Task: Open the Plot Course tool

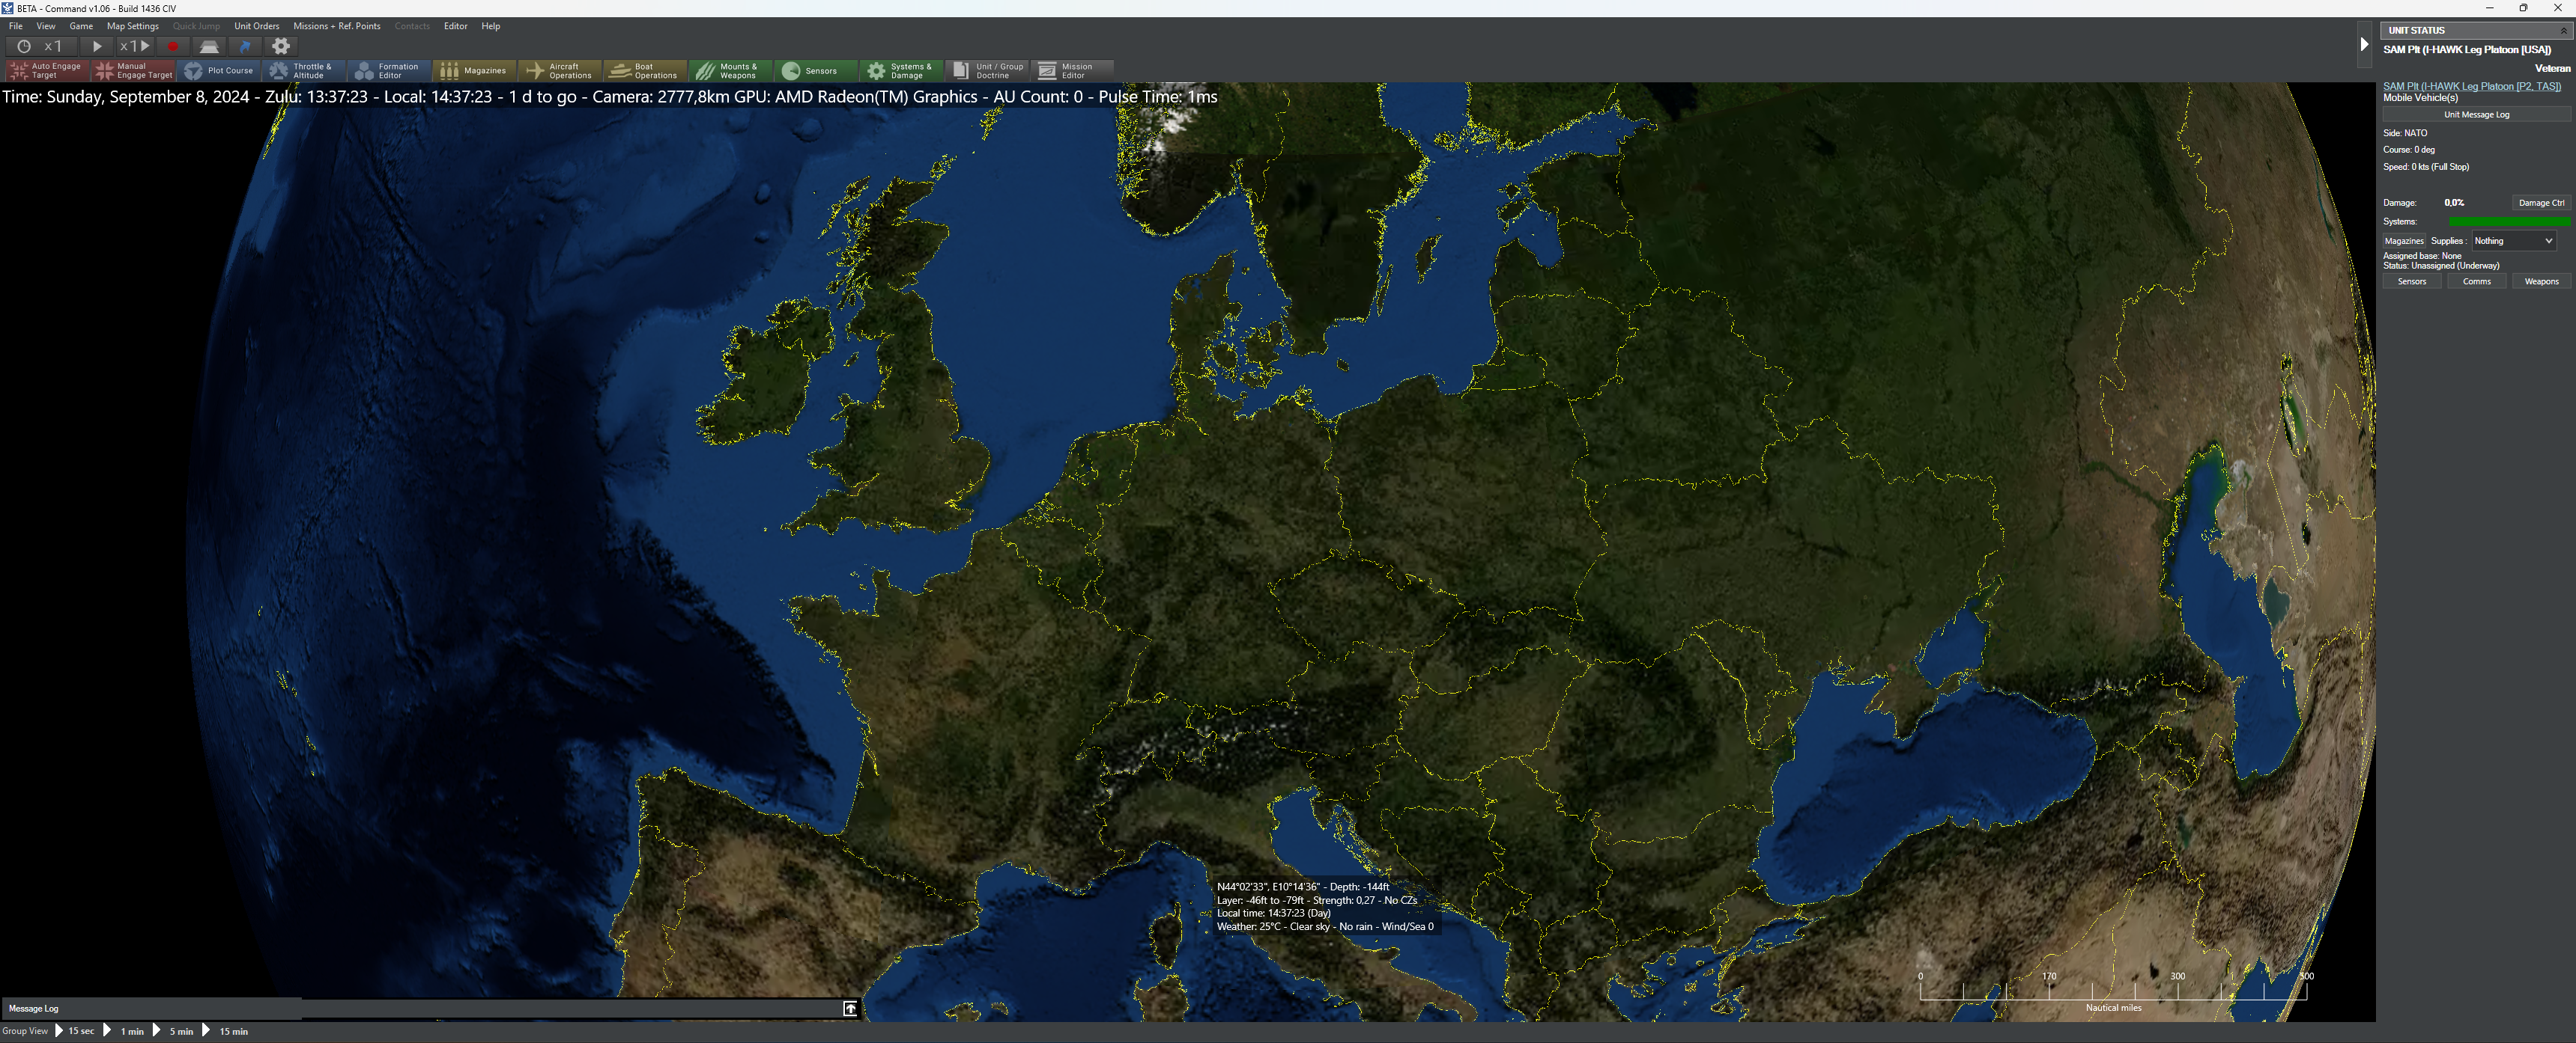Action: coord(220,70)
